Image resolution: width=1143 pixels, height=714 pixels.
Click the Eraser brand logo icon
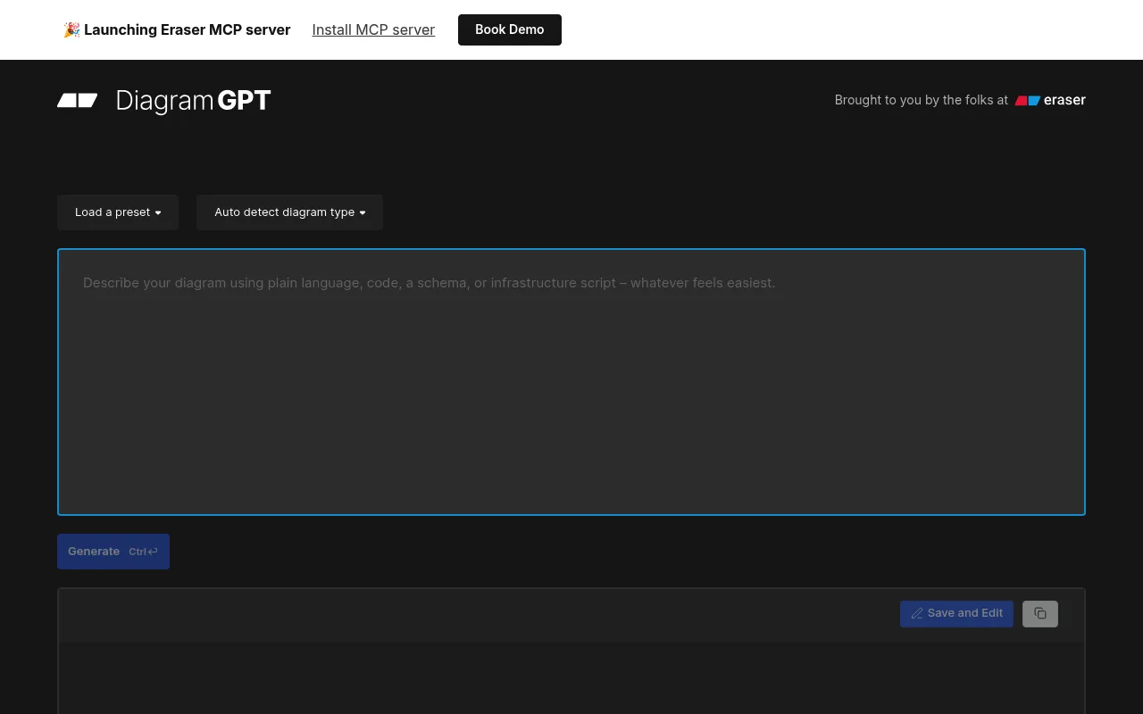pos(1028,101)
